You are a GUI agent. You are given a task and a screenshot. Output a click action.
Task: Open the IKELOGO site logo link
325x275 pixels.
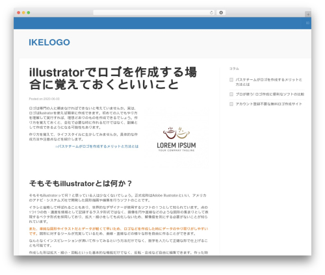(49, 42)
